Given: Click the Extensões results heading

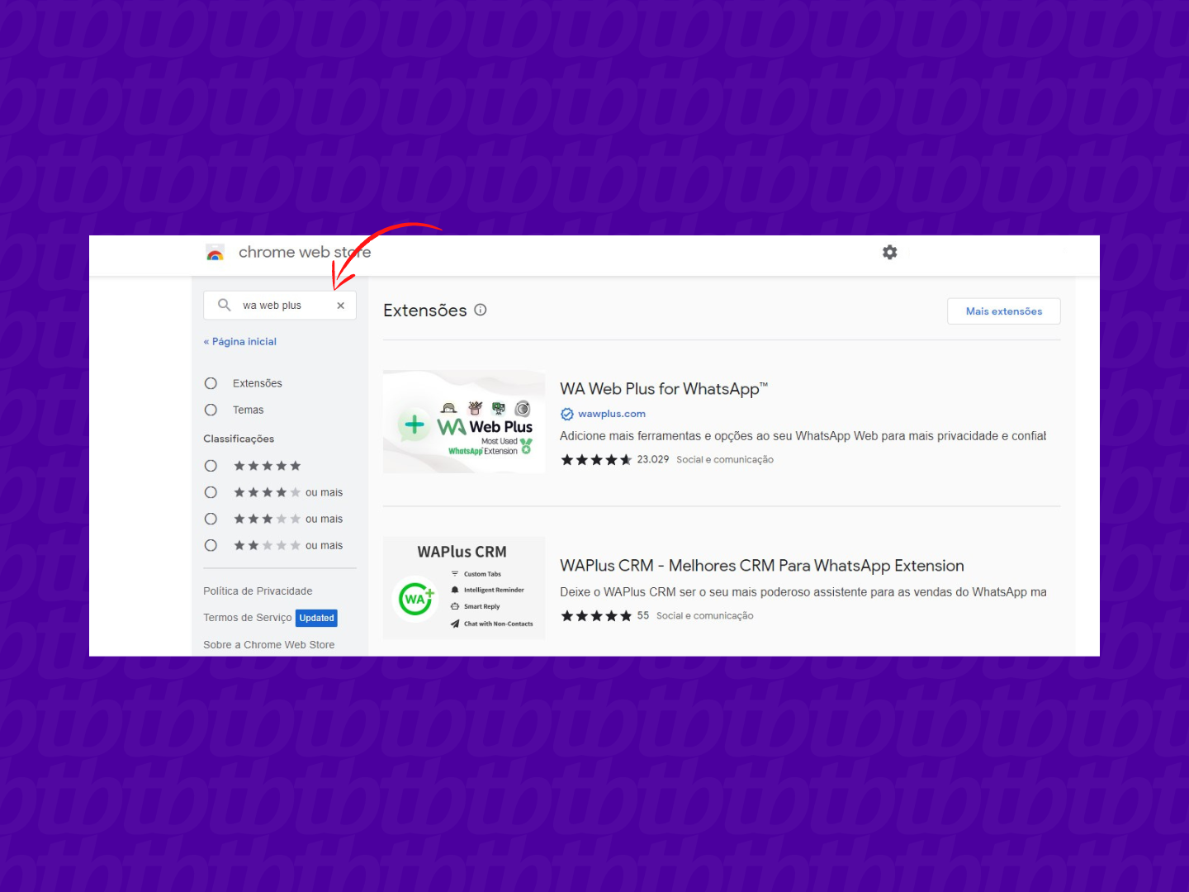Looking at the screenshot, I should tap(425, 311).
